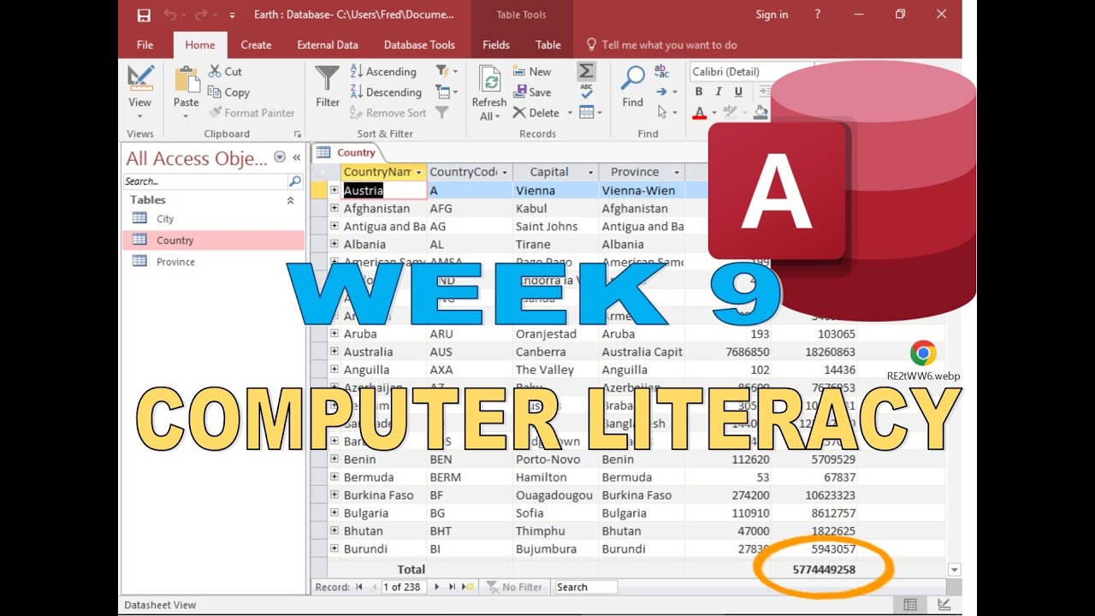Image resolution: width=1095 pixels, height=616 pixels.
Task: Apply Bold formatting
Action: click(x=699, y=92)
